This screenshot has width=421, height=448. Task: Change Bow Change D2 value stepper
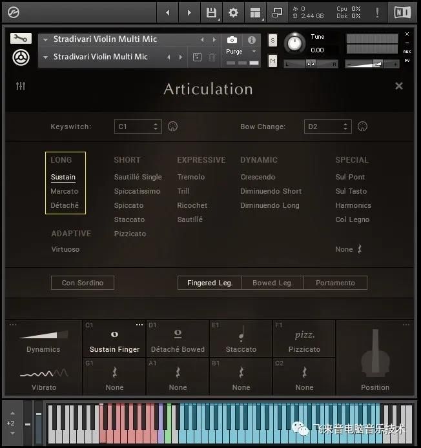click(345, 127)
